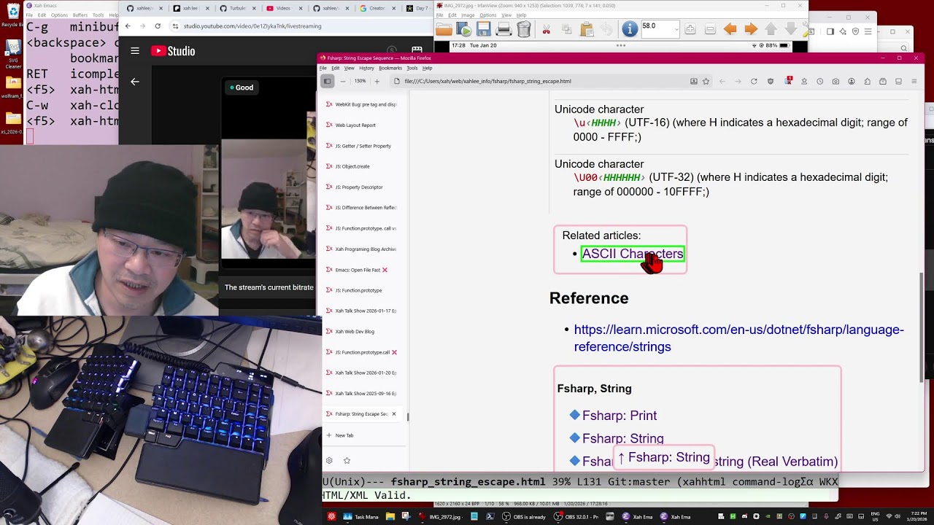Viewport: 934px width, 525px height.
Task: Go to next image in IrfanView
Action: pyautogui.click(x=751, y=29)
